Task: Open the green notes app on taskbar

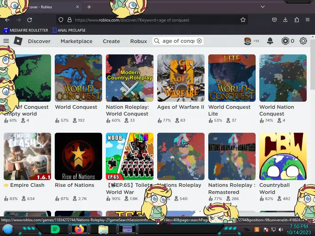Action: point(55,229)
